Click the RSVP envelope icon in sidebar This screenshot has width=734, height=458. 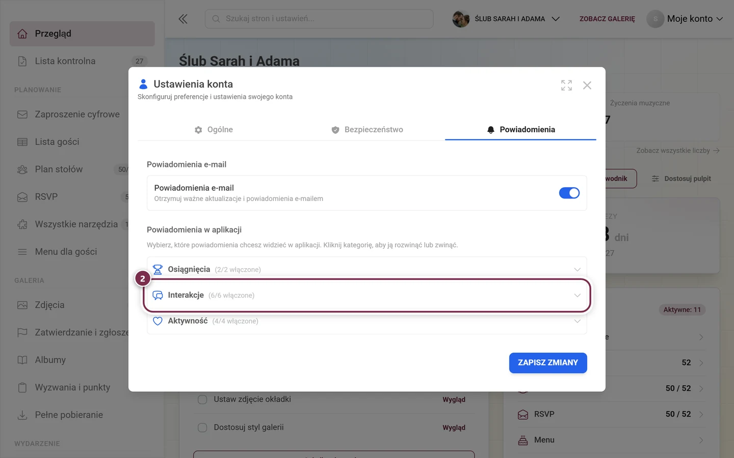(x=22, y=197)
